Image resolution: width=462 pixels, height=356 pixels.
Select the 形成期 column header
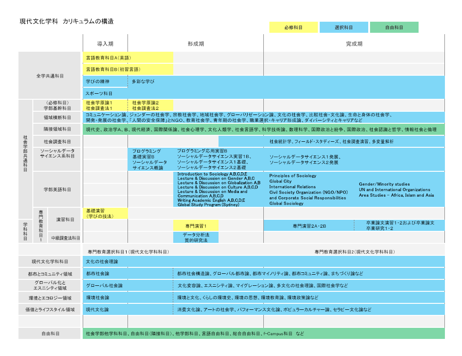[x=195, y=44]
